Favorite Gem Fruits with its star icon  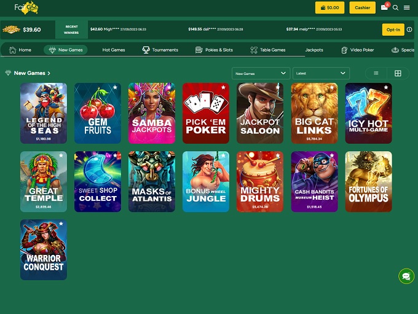tap(115, 88)
